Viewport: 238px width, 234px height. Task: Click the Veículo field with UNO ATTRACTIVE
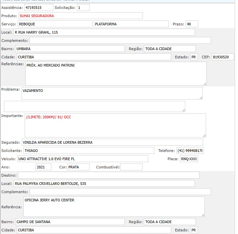click(x=82, y=159)
